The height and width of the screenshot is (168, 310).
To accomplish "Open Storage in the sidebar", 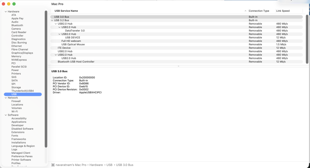I will [16, 87].
